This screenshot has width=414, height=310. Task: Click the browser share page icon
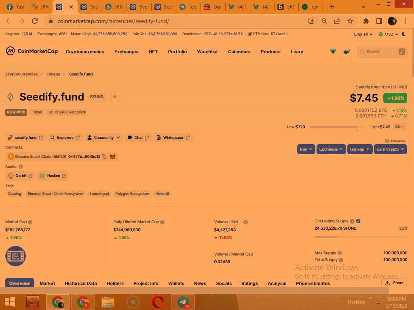click(x=337, y=21)
